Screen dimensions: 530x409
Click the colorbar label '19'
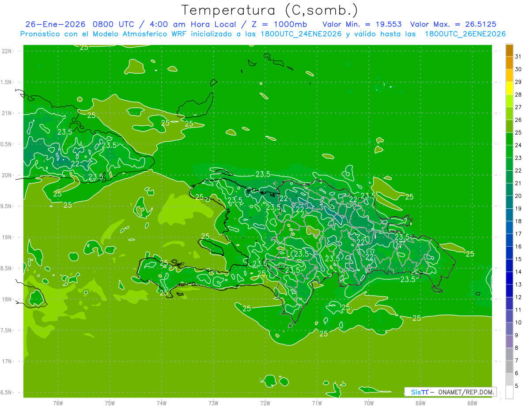(x=518, y=208)
